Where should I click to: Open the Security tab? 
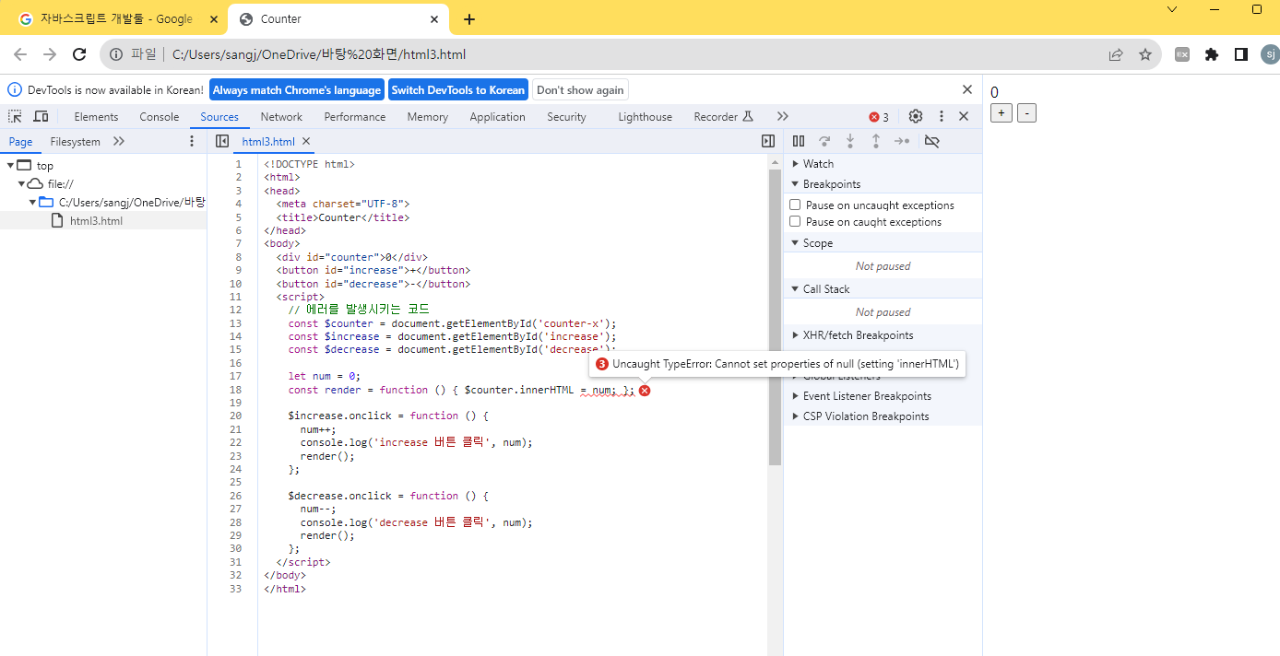click(x=566, y=117)
